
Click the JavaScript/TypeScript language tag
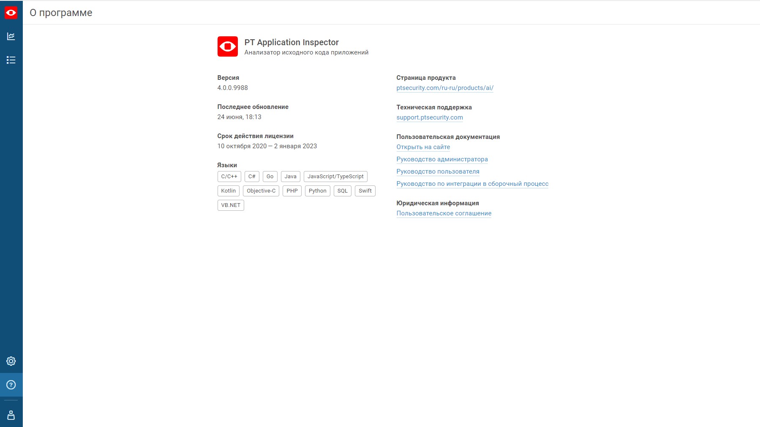[335, 177]
